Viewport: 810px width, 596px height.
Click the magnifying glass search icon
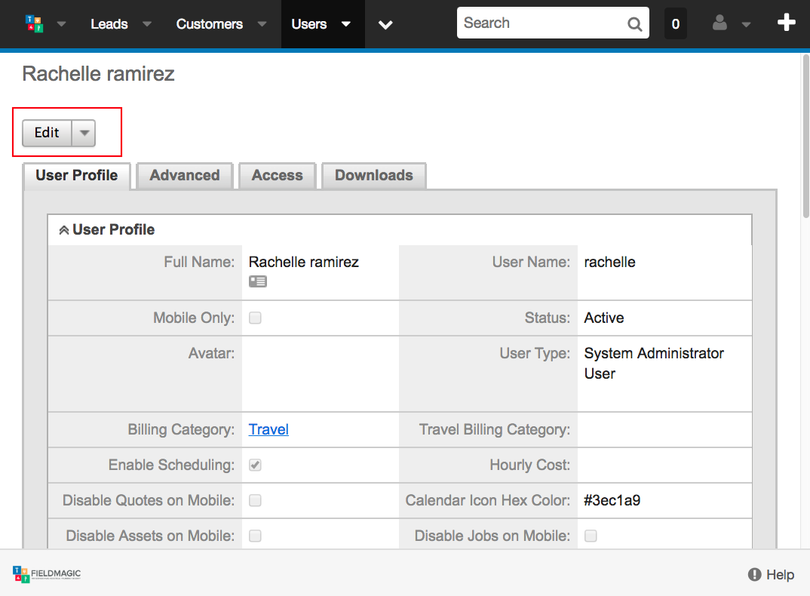pyautogui.click(x=634, y=24)
